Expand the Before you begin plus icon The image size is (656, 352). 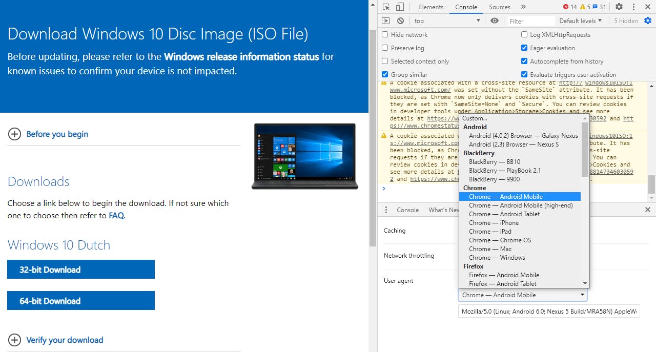[x=14, y=134]
